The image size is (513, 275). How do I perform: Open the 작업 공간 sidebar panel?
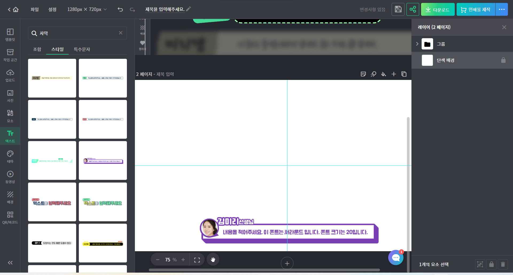tap(10, 55)
